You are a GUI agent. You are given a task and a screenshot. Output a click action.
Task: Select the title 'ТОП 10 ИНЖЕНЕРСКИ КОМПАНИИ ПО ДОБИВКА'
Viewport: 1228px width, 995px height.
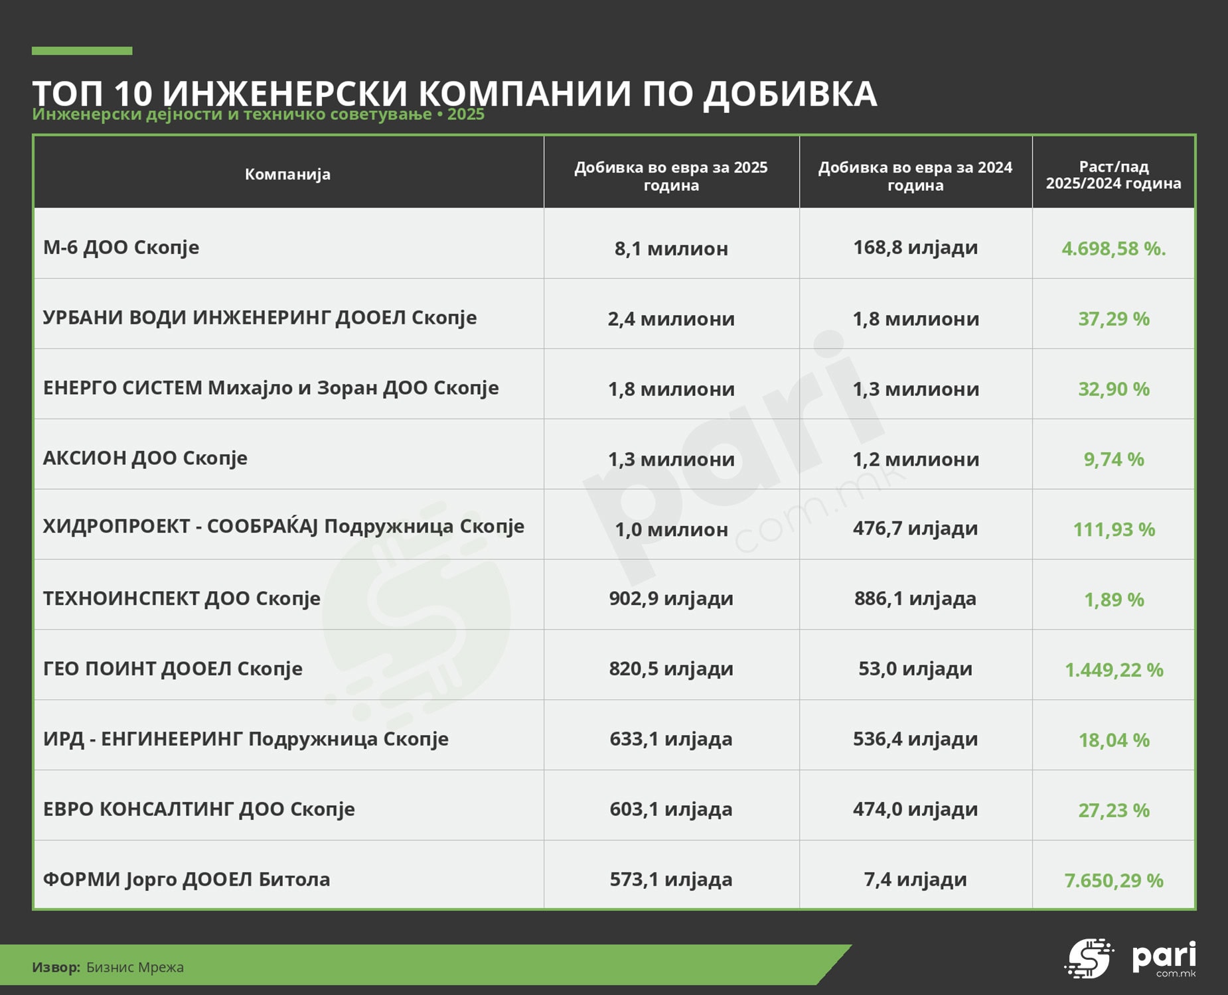pyautogui.click(x=455, y=93)
